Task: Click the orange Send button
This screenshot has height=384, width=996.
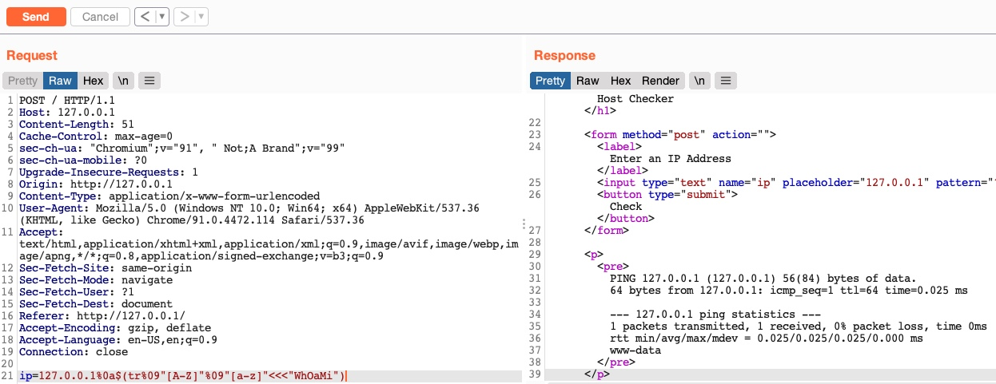Action: (35, 17)
